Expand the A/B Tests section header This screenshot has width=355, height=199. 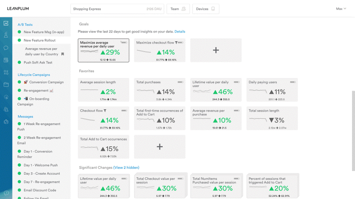[25, 25]
